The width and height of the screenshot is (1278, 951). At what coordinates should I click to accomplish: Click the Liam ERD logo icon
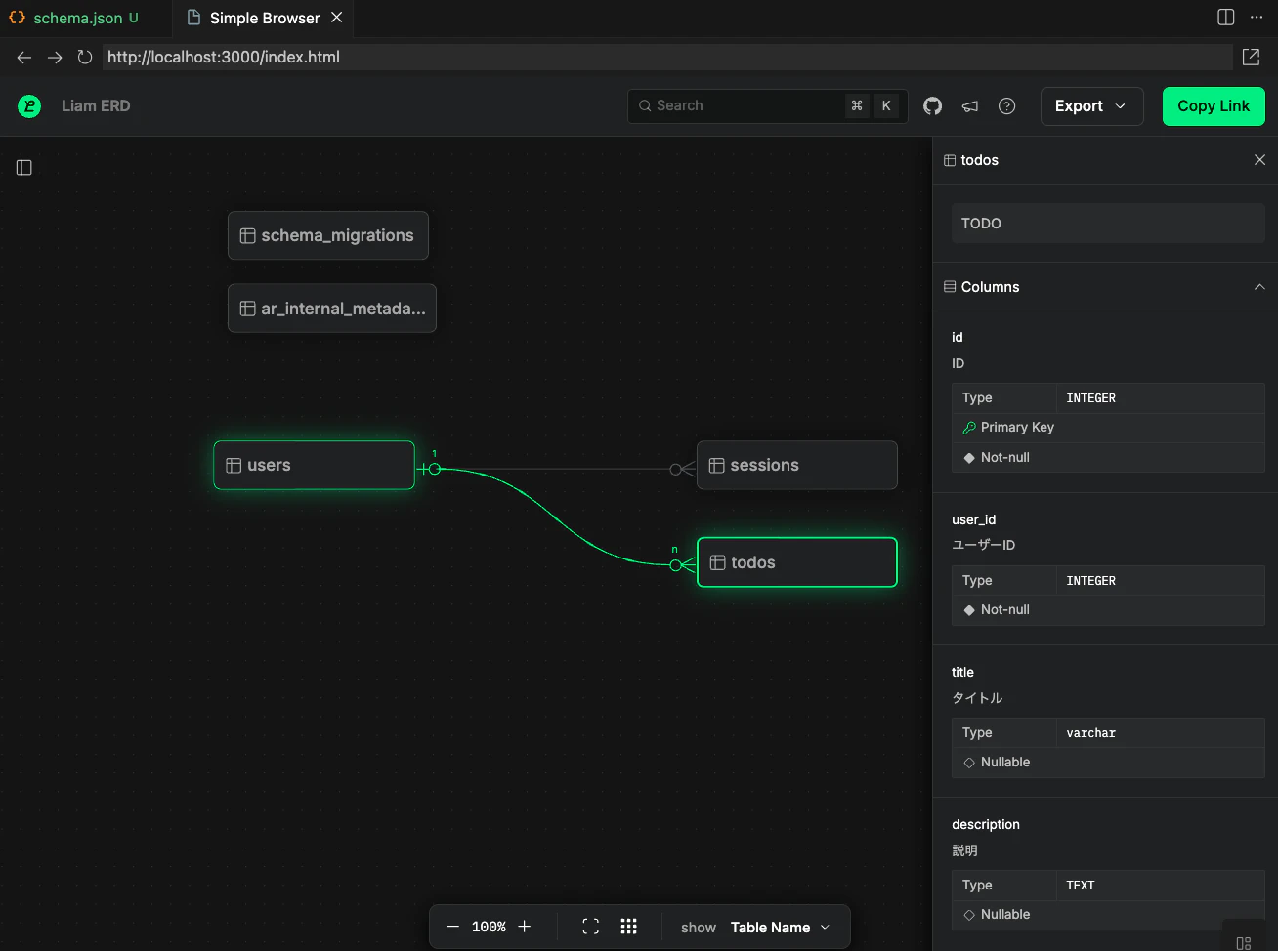(29, 105)
